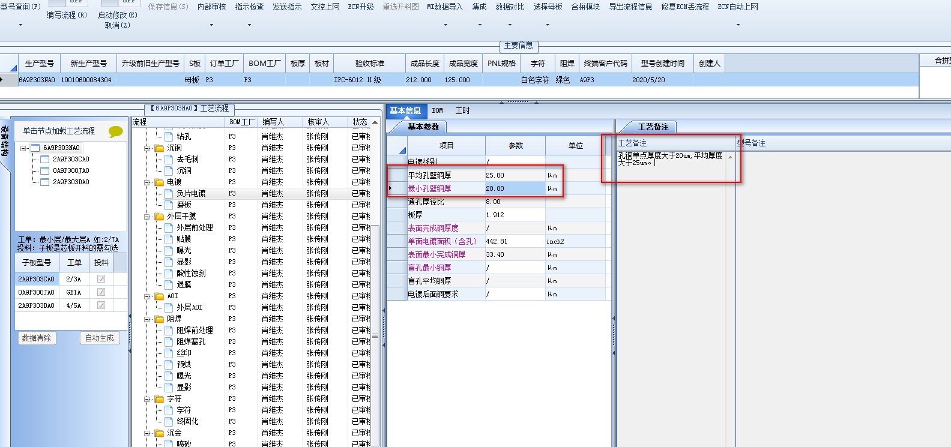Open the 内部审核 dropdown arrow

211,25
